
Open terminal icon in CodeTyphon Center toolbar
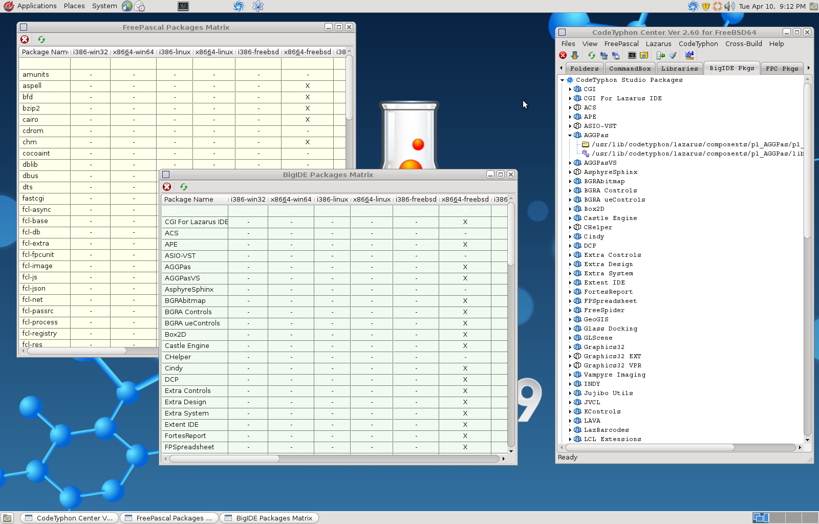632,55
